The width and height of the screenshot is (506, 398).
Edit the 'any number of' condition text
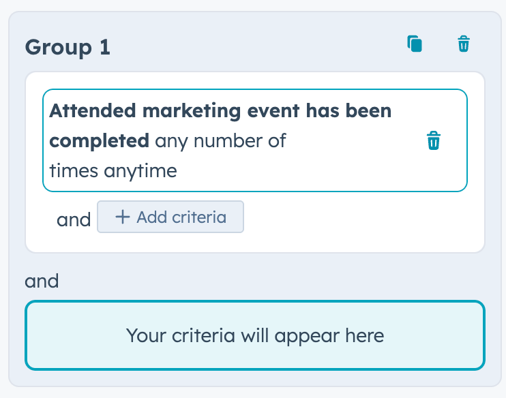pos(220,141)
